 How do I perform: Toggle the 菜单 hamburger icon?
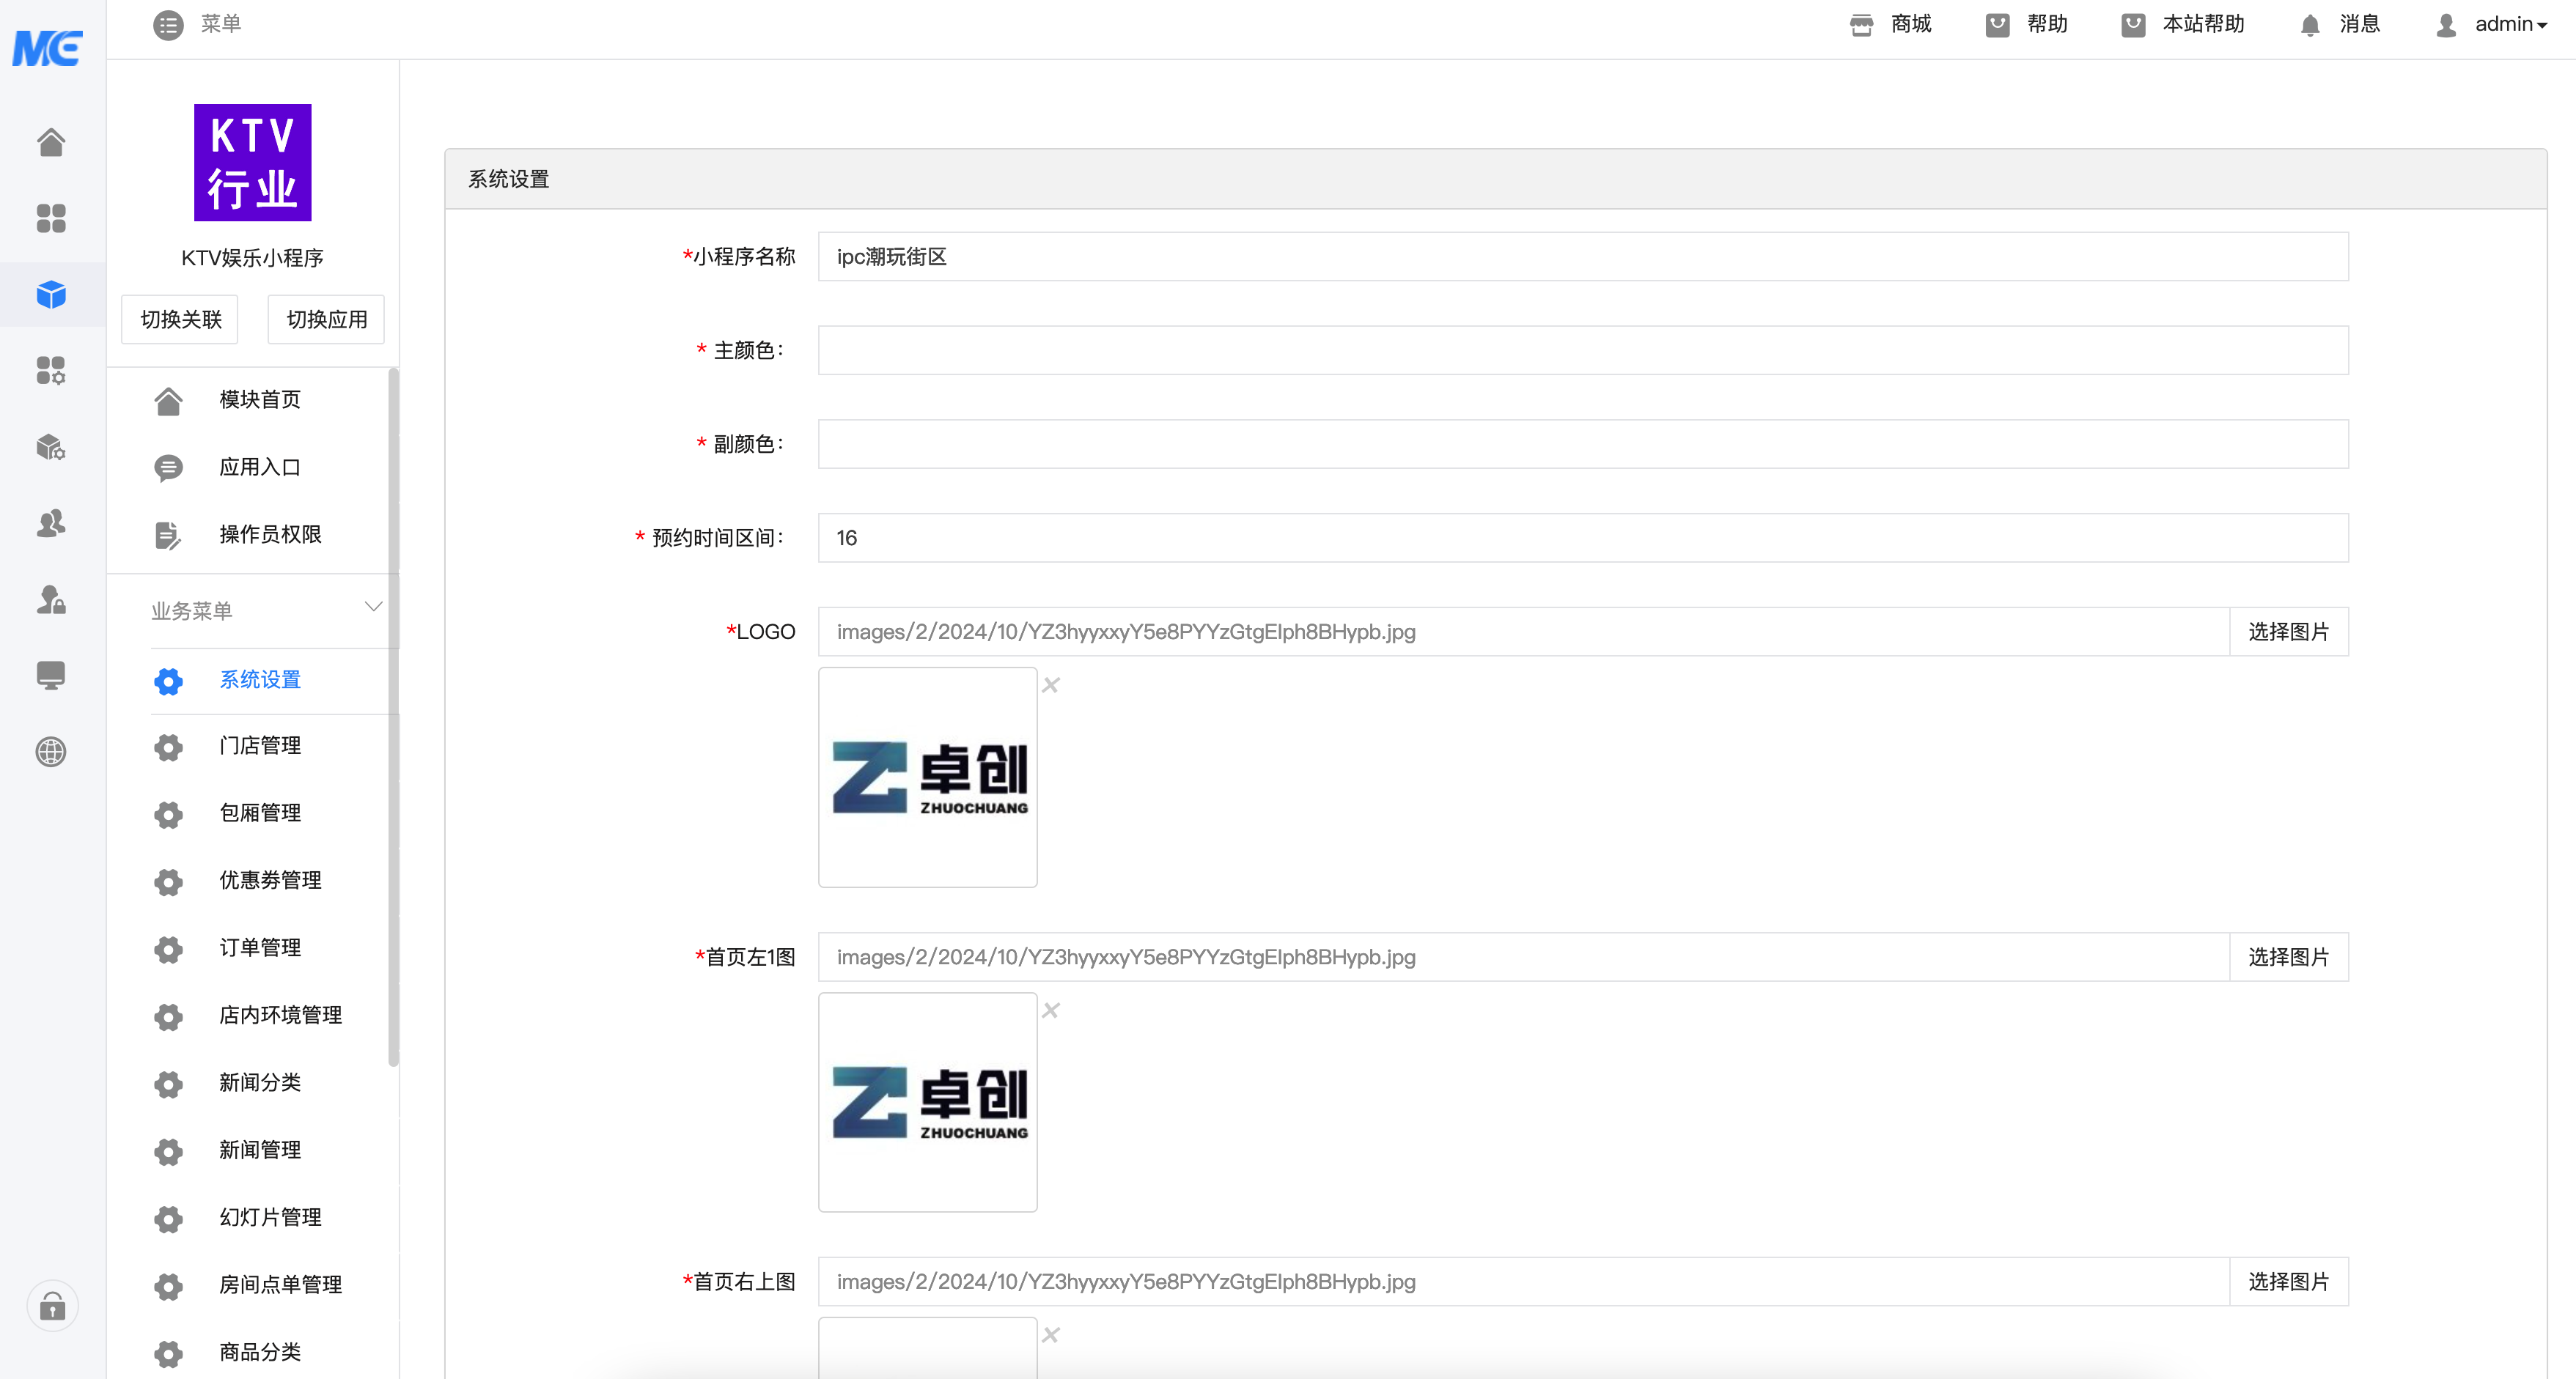tap(168, 25)
